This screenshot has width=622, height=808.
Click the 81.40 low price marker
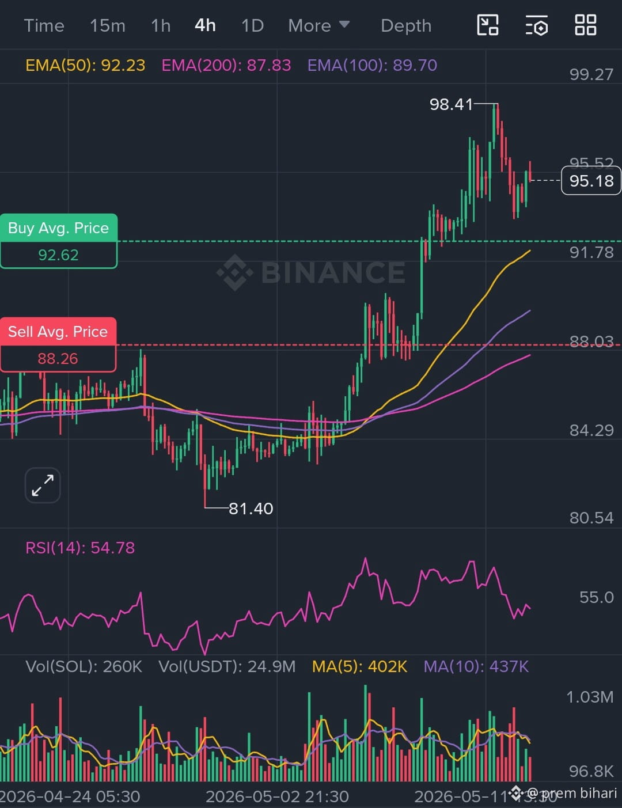[x=251, y=509]
